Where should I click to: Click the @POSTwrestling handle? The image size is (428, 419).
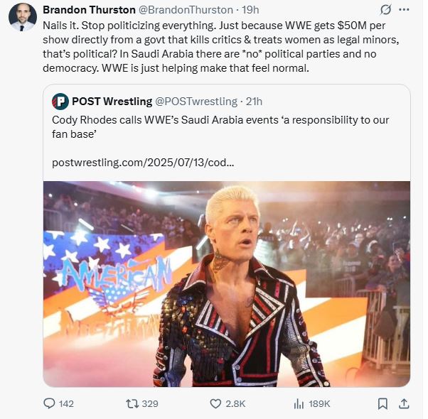(195, 101)
